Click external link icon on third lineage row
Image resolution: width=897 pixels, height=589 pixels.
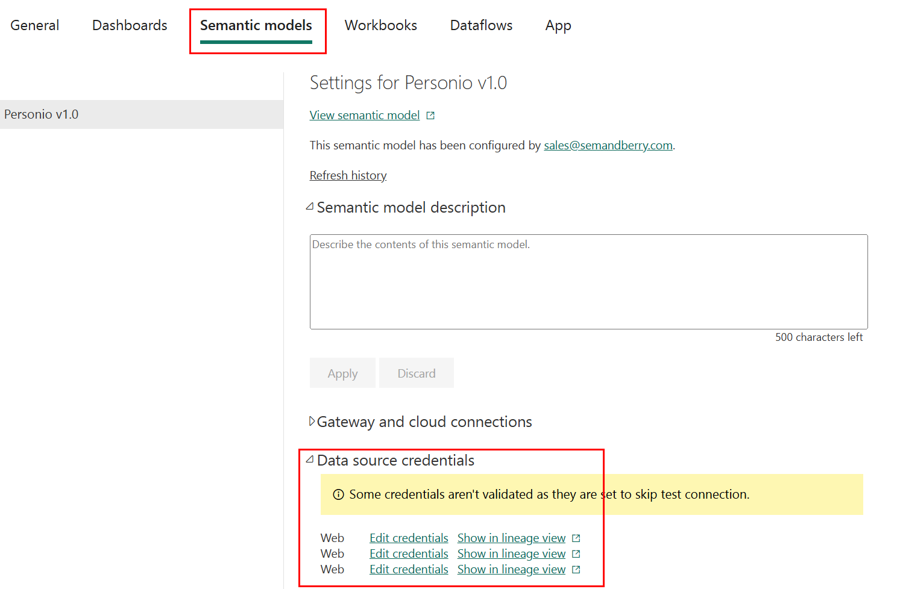(x=576, y=570)
